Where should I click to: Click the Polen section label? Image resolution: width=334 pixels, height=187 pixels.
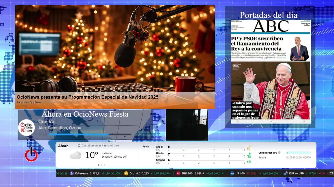pos(146,147)
